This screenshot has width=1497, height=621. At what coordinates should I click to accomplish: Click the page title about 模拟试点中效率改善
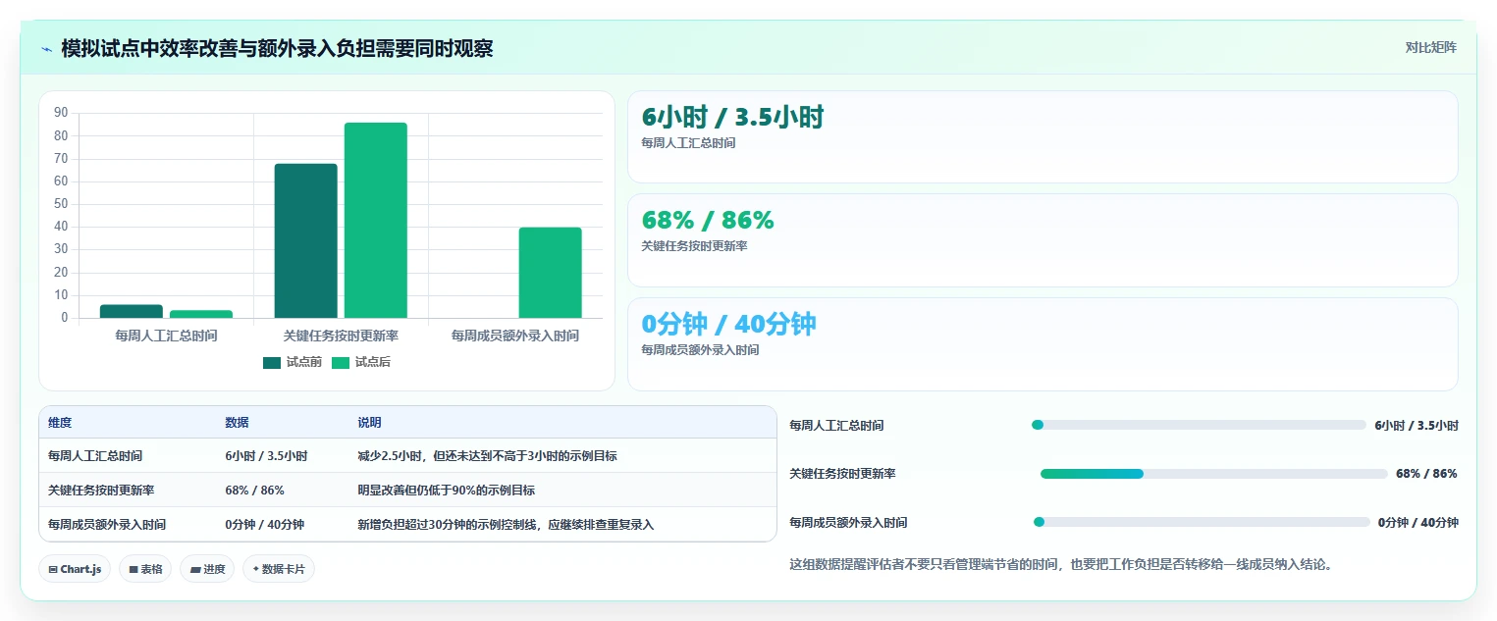277,48
